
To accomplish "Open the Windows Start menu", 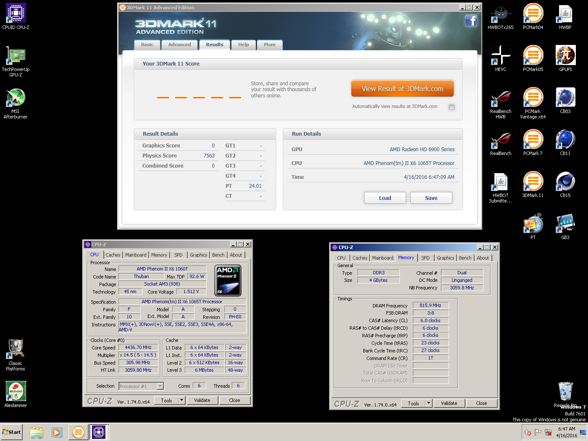I will (x=11, y=432).
